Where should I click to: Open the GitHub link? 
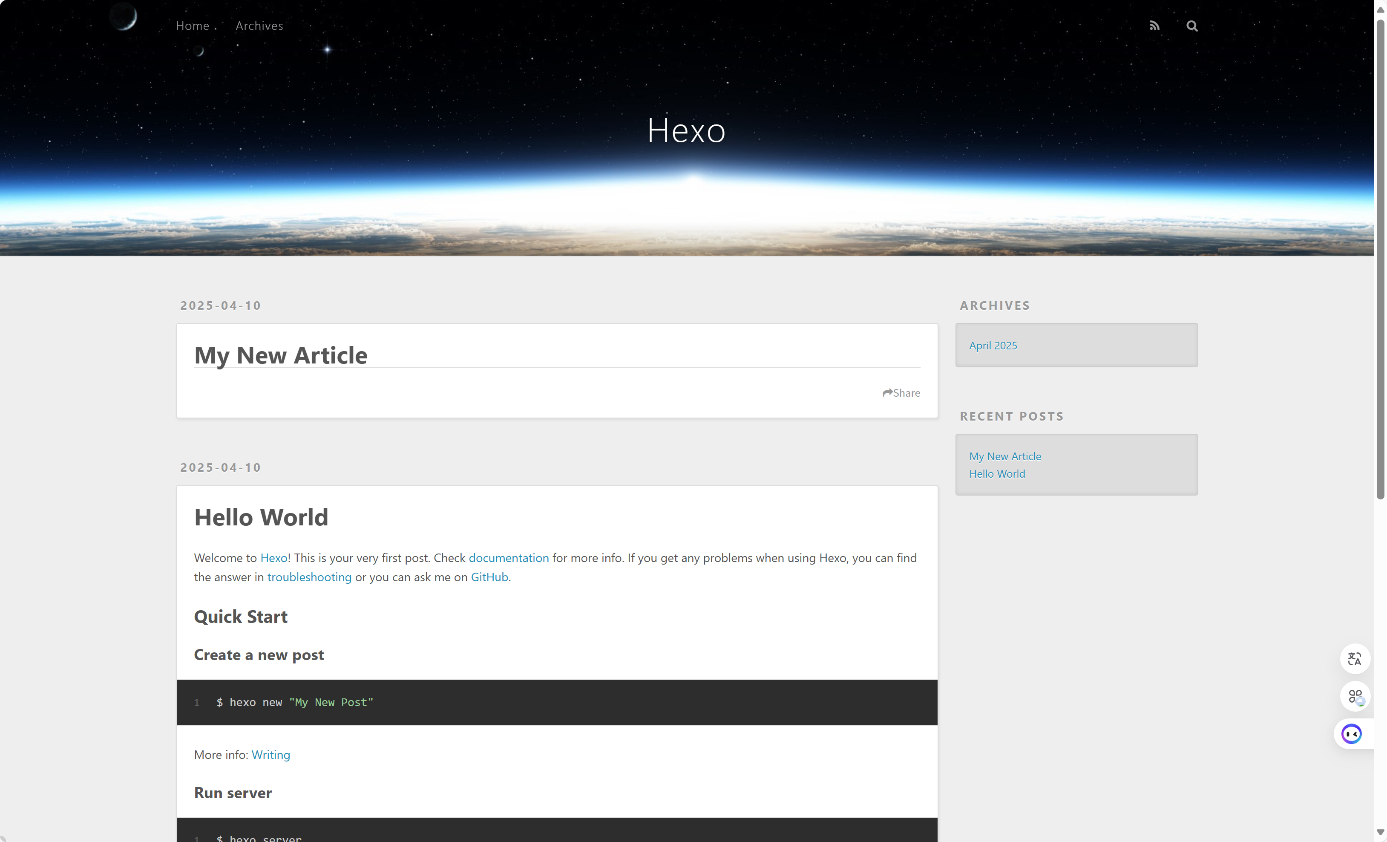click(x=489, y=577)
